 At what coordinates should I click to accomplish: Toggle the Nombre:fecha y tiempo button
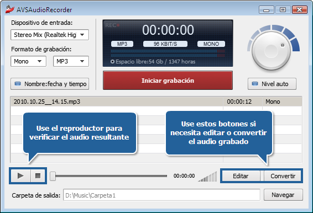click(x=50, y=84)
